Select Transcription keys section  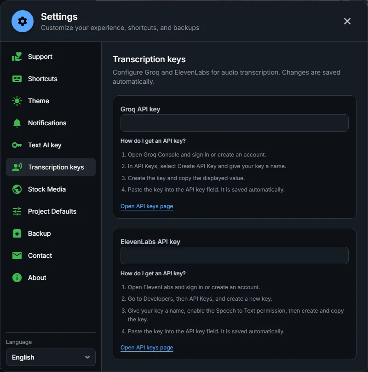coord(51,167)
